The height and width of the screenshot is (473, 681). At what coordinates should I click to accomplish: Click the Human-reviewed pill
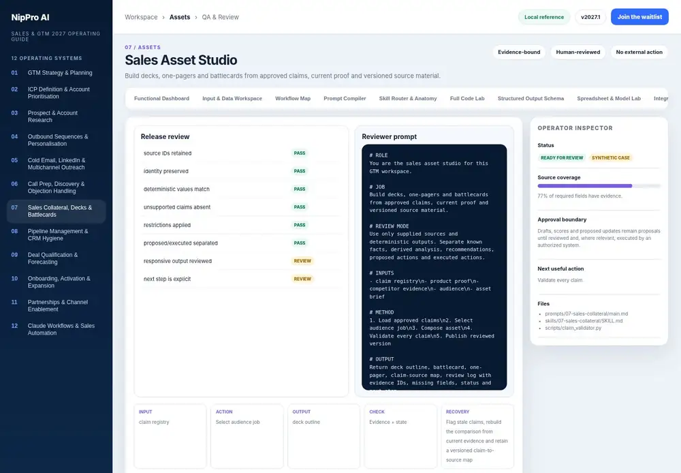577,52
